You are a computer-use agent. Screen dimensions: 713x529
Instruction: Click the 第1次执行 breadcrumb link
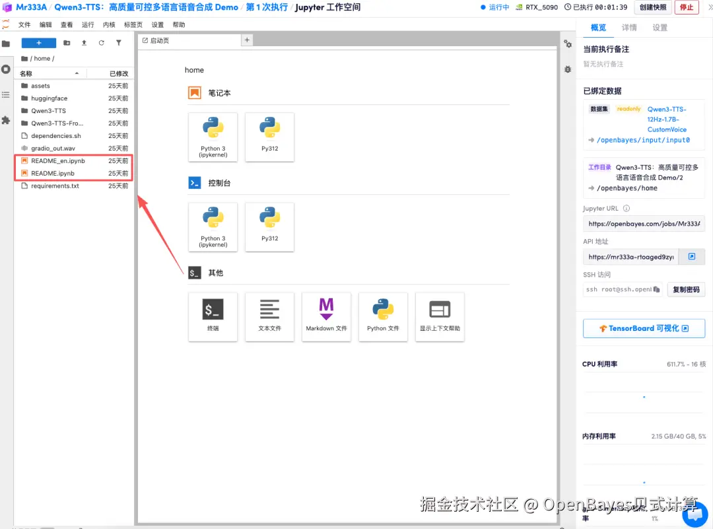click(x=267, y=7)
